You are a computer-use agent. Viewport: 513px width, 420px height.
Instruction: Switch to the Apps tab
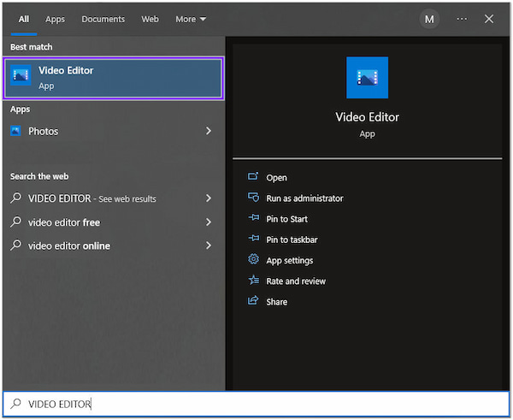point(55,20)
